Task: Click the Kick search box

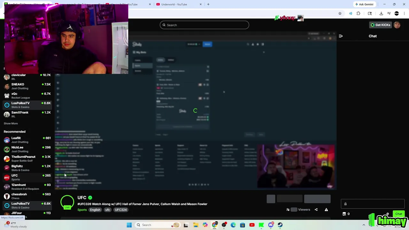Action: (x=204, y=25)
